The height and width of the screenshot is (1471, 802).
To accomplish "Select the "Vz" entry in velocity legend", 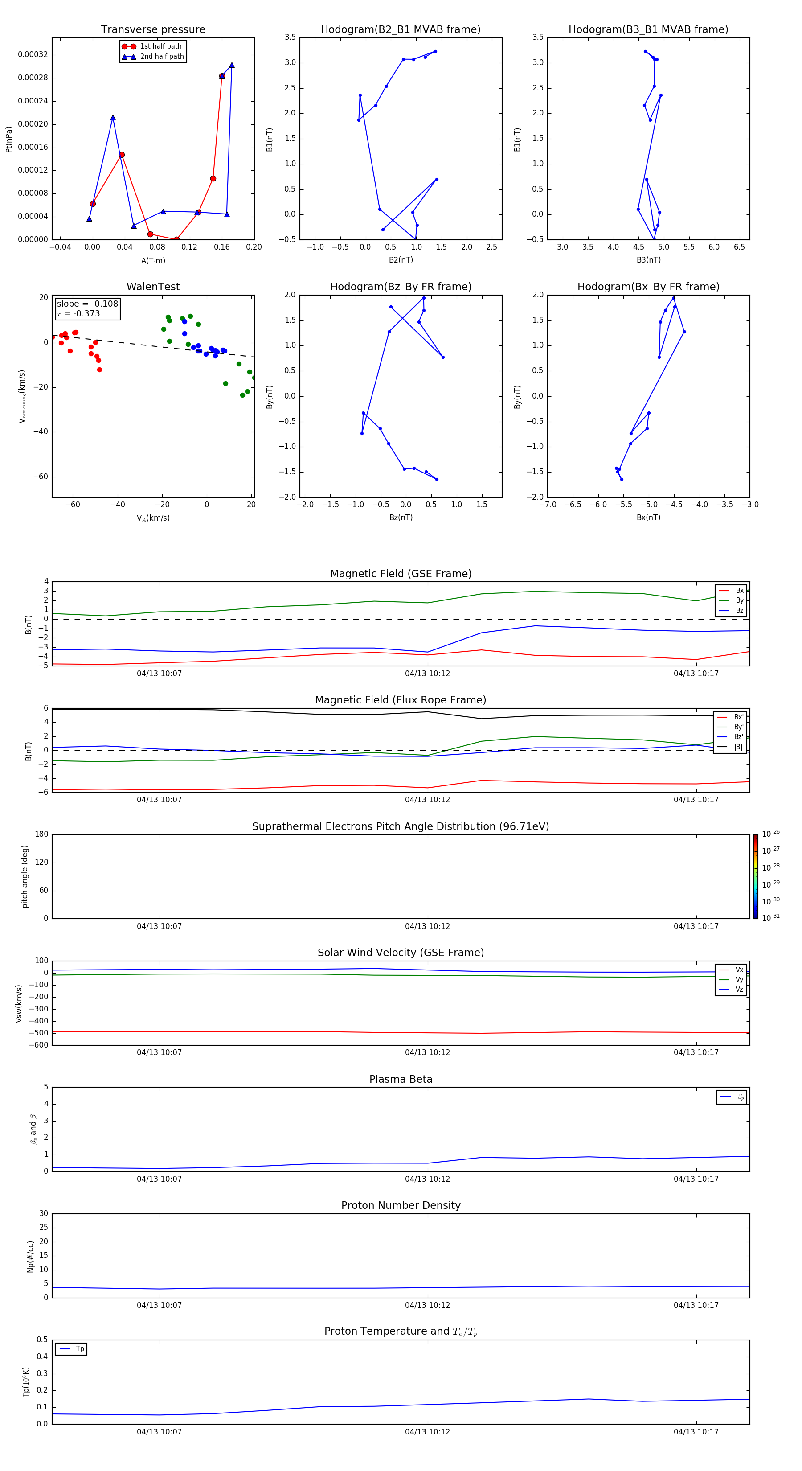I will 731,990.
